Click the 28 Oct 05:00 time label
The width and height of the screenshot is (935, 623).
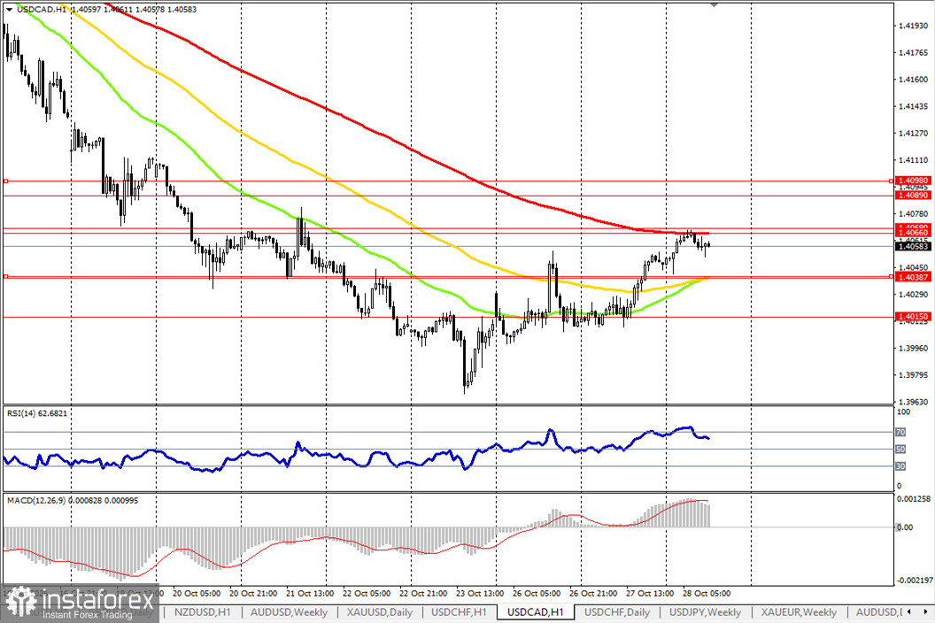706,593
